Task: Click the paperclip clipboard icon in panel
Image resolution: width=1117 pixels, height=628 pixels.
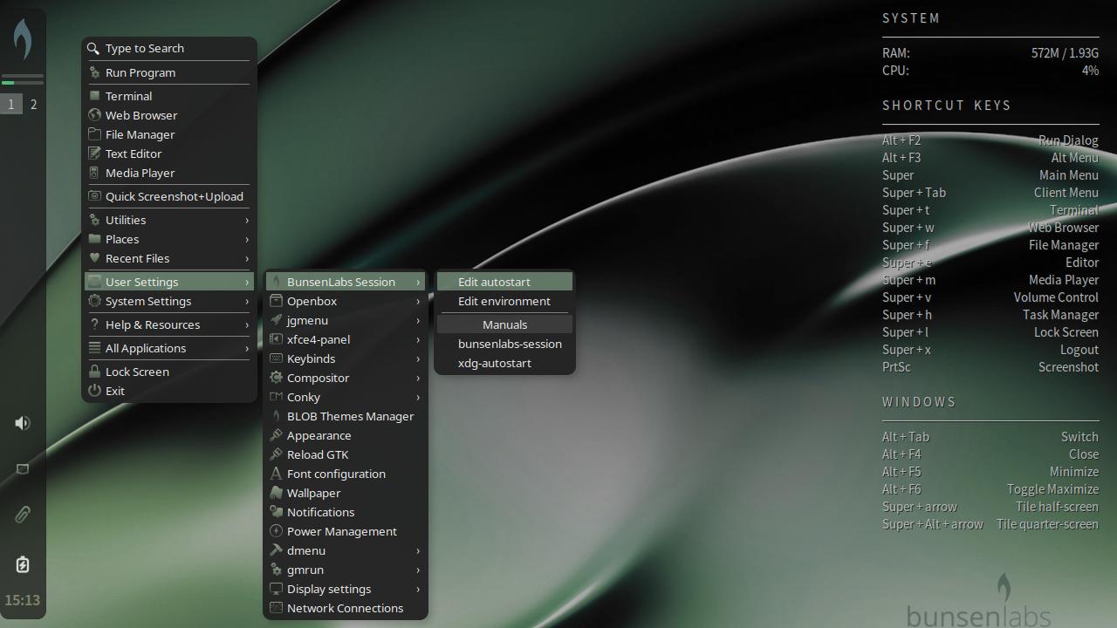Action: click(x=23, y=515)
